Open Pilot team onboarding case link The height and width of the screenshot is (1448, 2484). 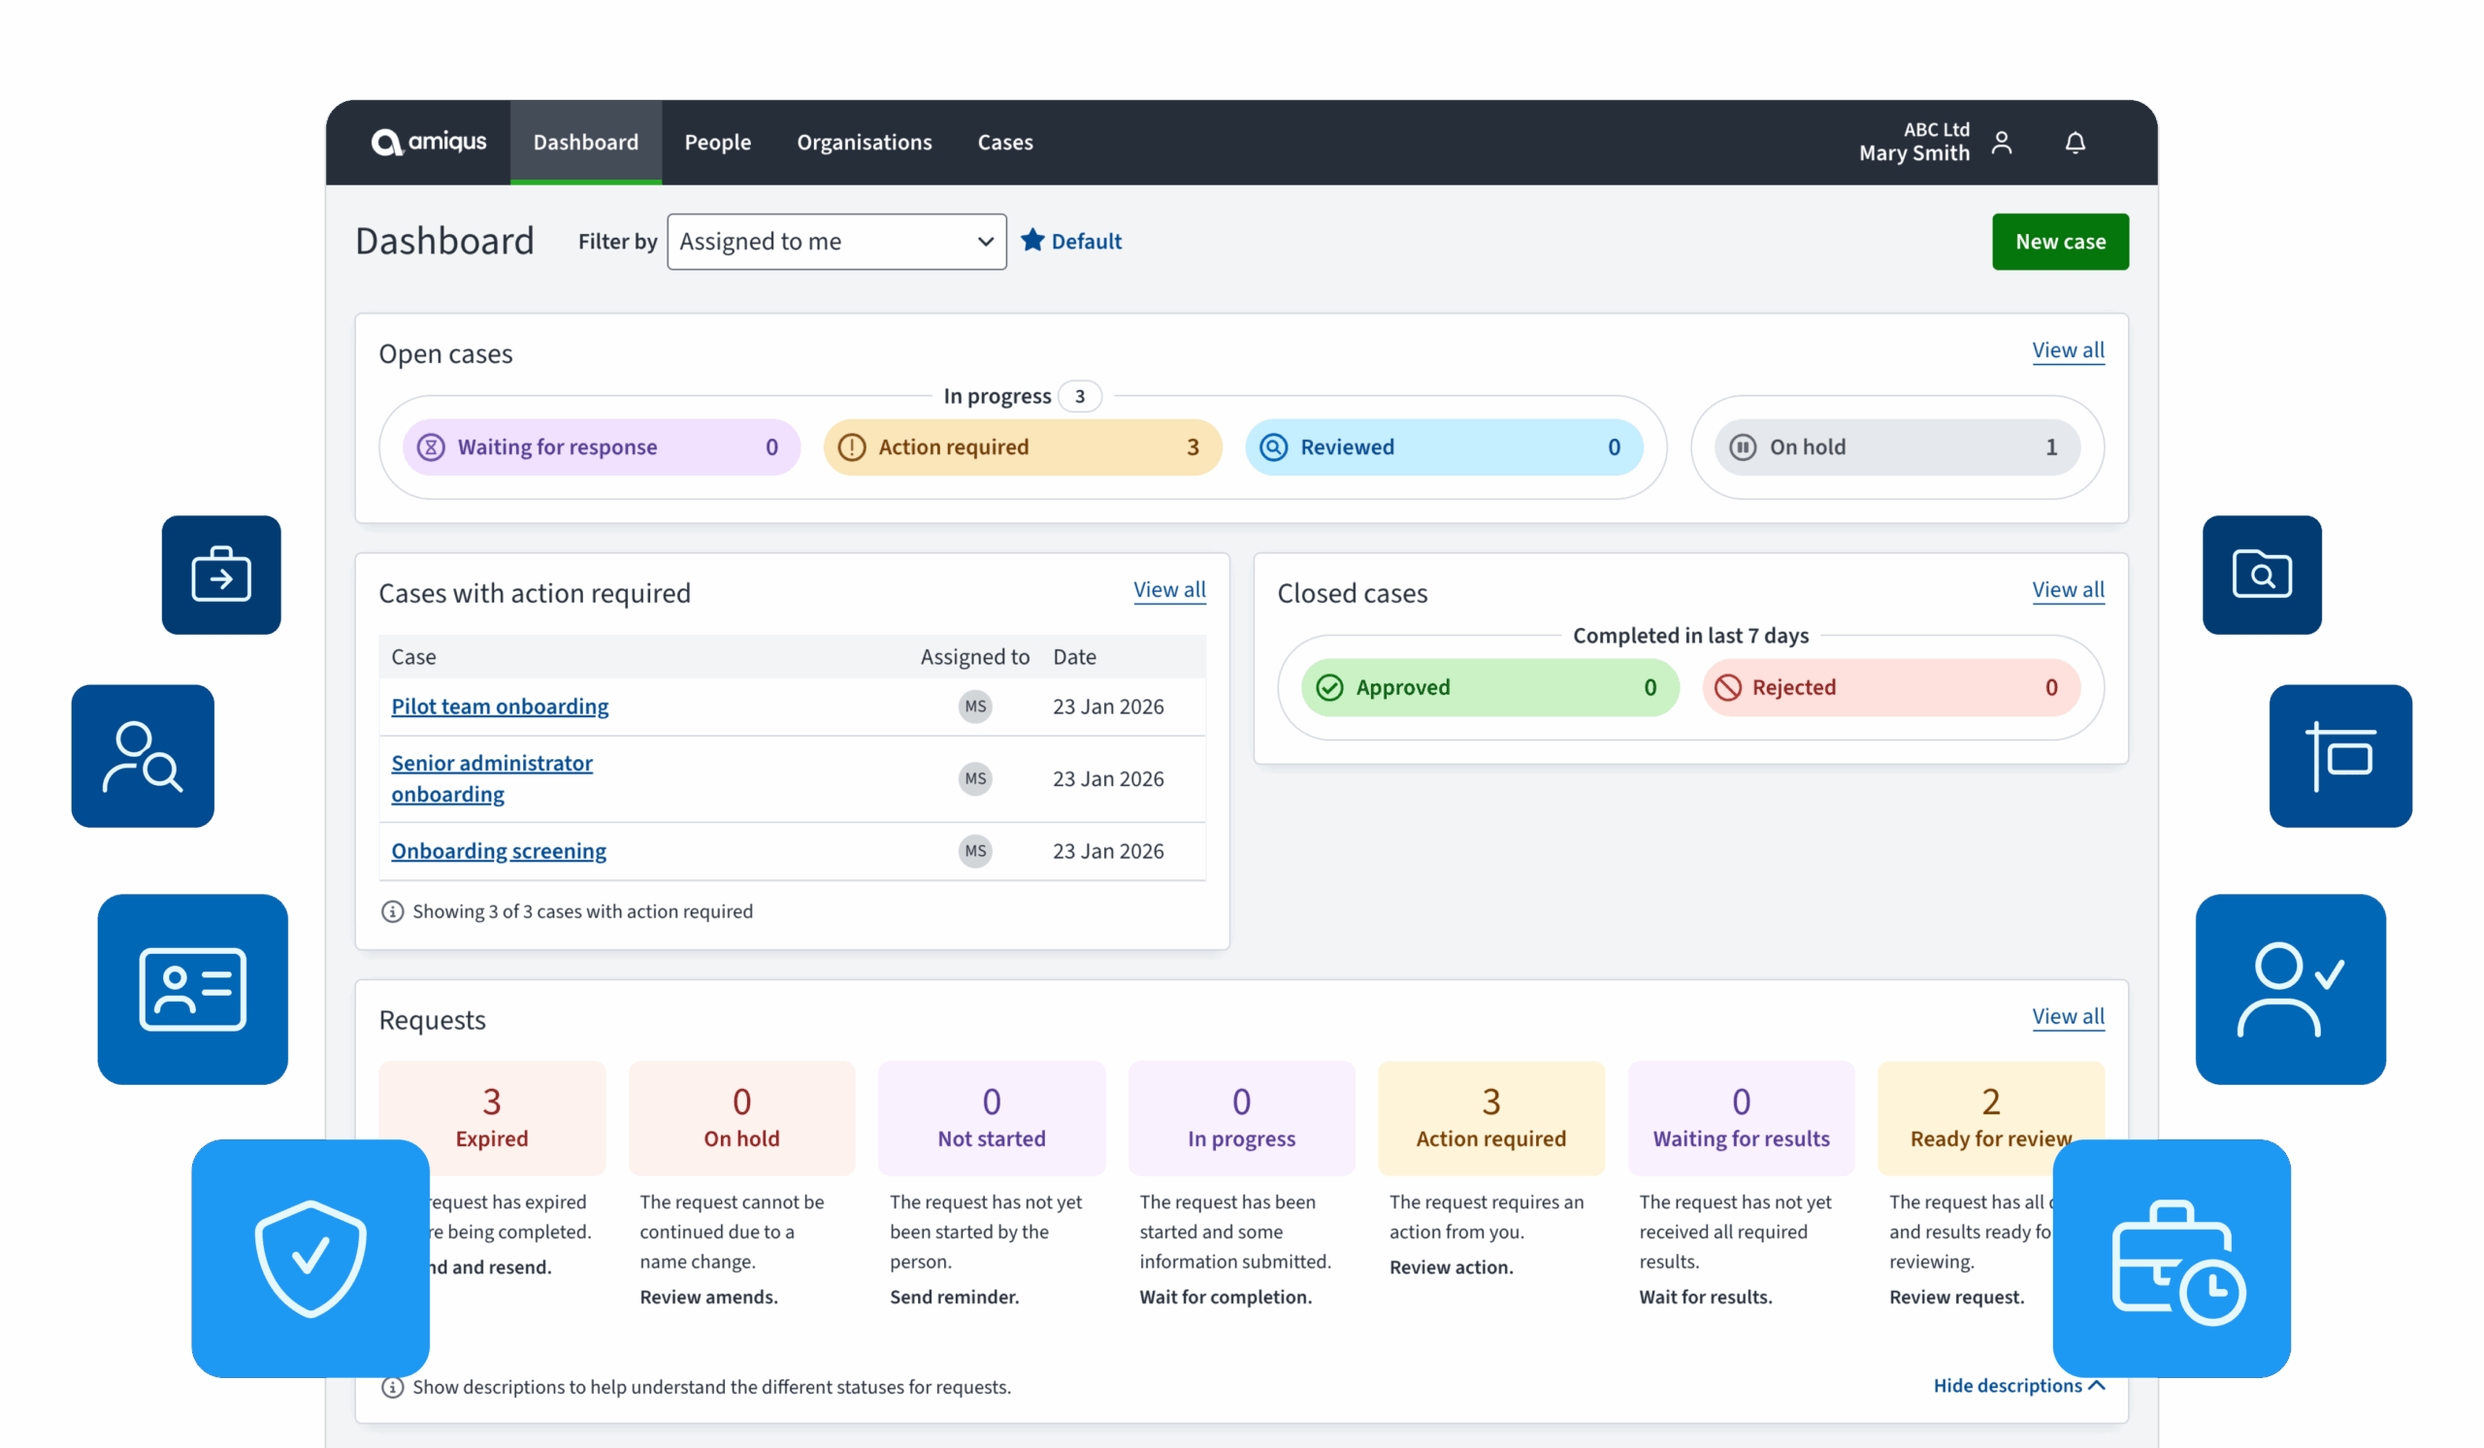pyautogui.click(x=500, y=706)
